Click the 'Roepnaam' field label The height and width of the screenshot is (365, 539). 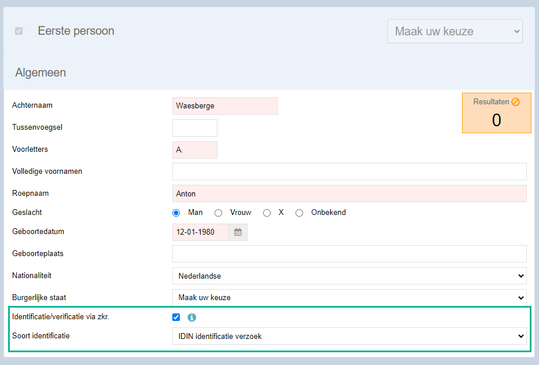pyautogui.click(x=30, y=194)
